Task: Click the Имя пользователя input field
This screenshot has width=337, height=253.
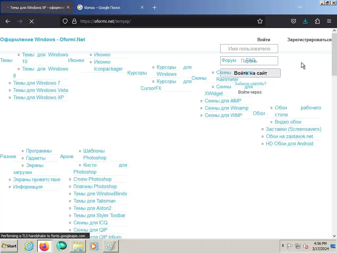Action: (x=249, y=49)
